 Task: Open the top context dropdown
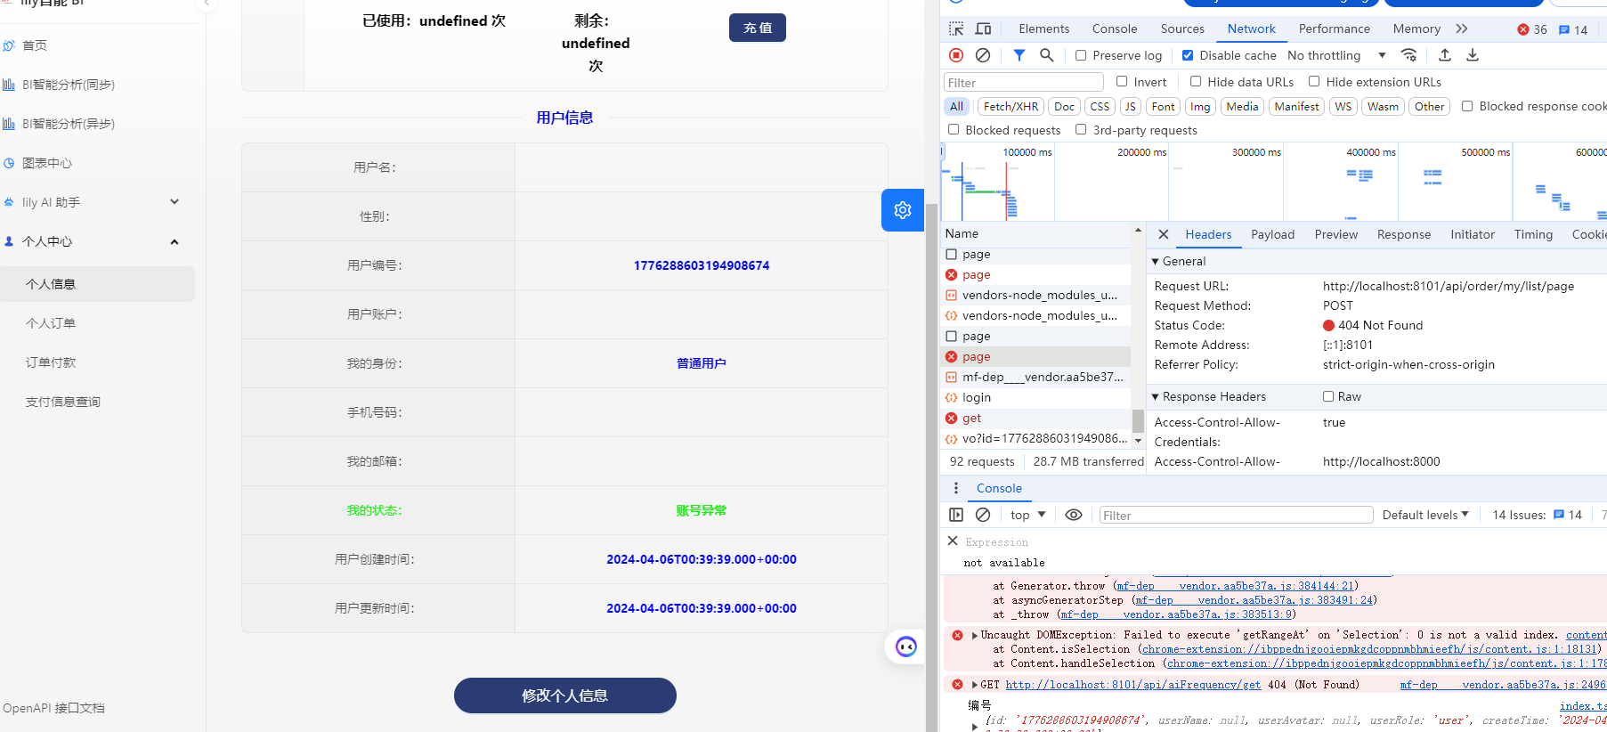[1028, 515]
